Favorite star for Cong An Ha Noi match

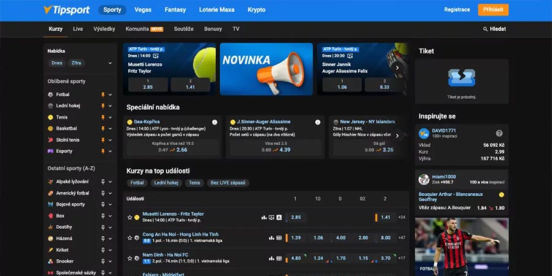(x=129, y=237)
